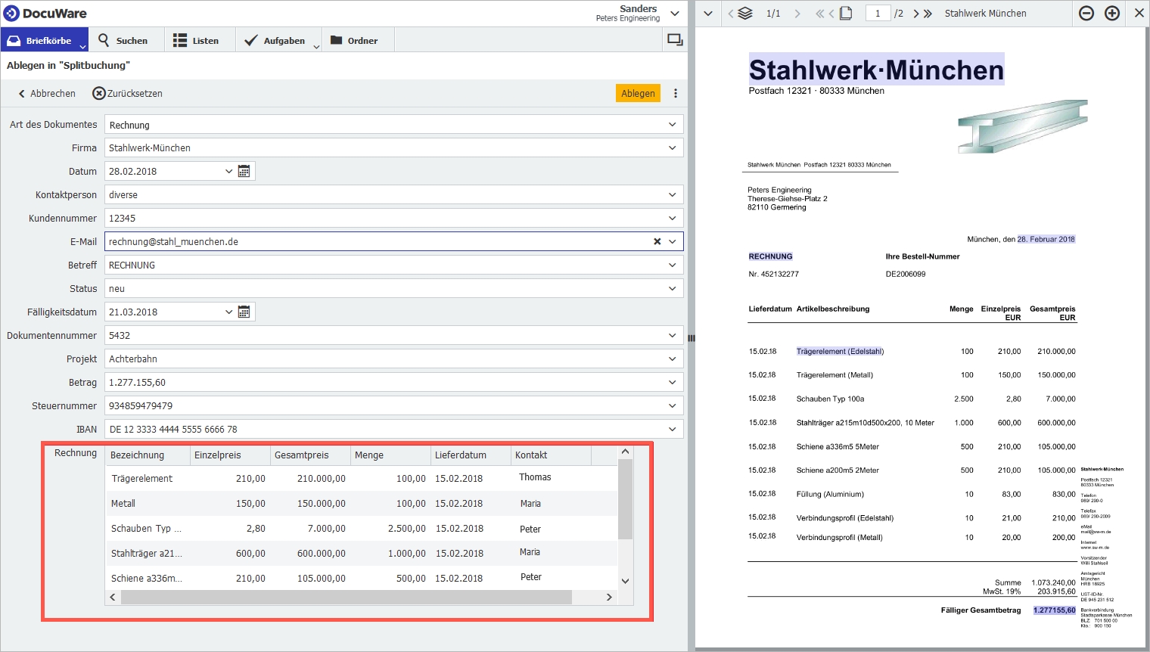Click the Kontakt column header

coord(551,455)
